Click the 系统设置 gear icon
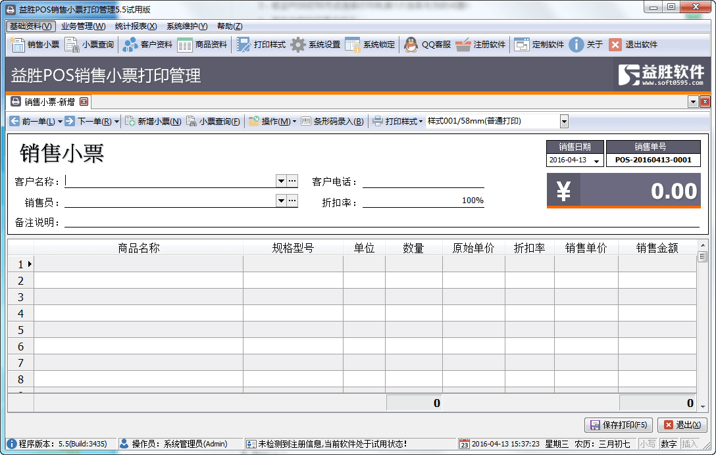 pos(298,45)
